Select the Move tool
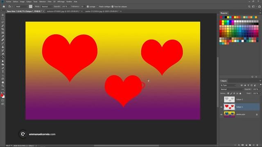Screen dimensions: 262x147 click(x=3, y=15)
